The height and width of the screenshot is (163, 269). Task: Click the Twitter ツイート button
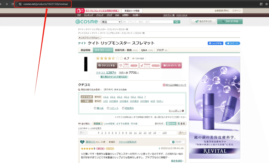pyautogui.click(x=232, y=43)
